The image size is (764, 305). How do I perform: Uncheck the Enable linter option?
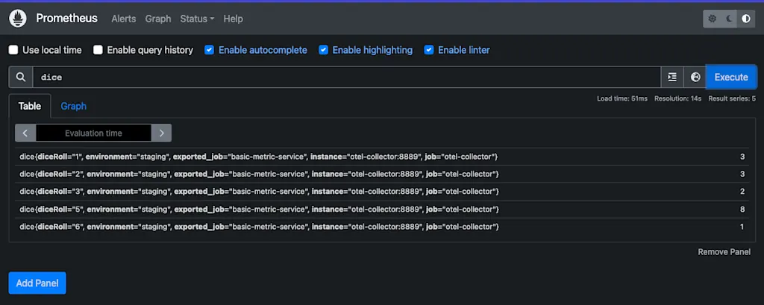(x=429, y=50)
